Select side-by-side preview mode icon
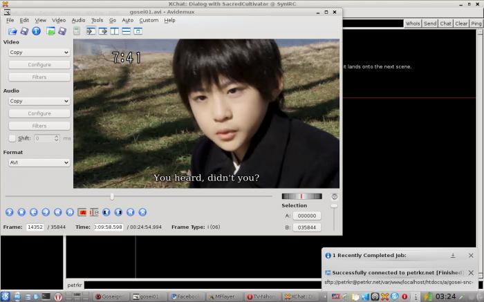Viewport: 484px width, 302px height. (x=114, y=31)
